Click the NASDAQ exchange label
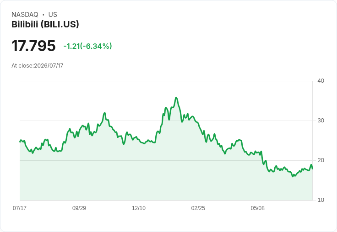 click(25, 15)
